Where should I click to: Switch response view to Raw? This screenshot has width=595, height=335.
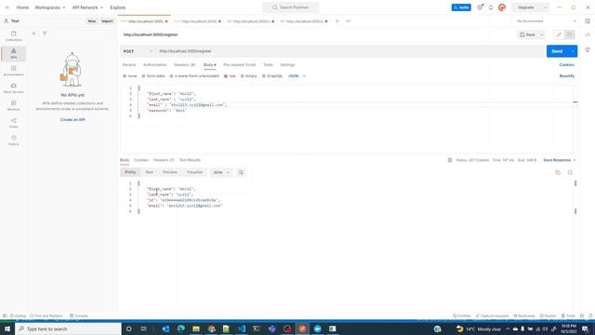[x=149, y=172]
